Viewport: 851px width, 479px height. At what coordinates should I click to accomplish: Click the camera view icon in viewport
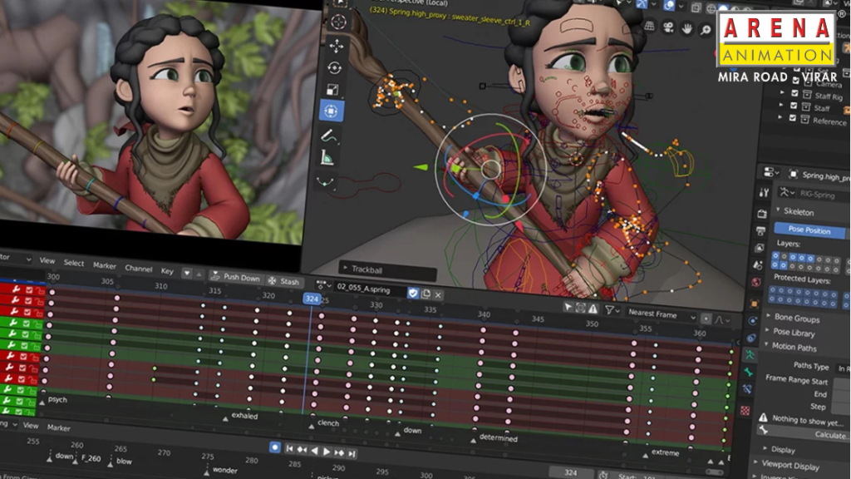coord(668,27)
